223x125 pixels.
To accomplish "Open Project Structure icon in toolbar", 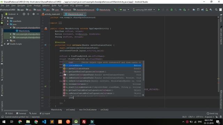I will pyautogui.click(x=194, y=10).
